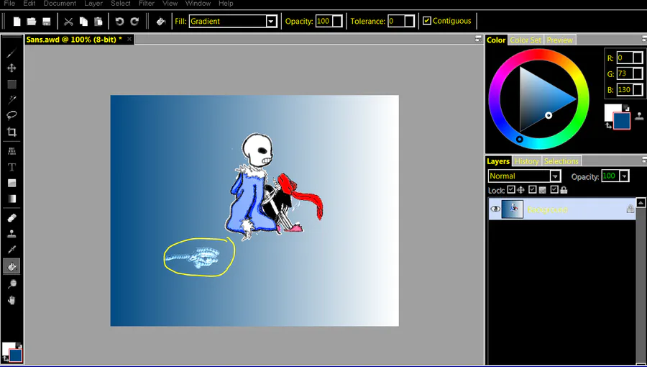The image size is (647, 367).
Task: Open the layer Opacity dropdown arrow
Action: coord(624,176)
